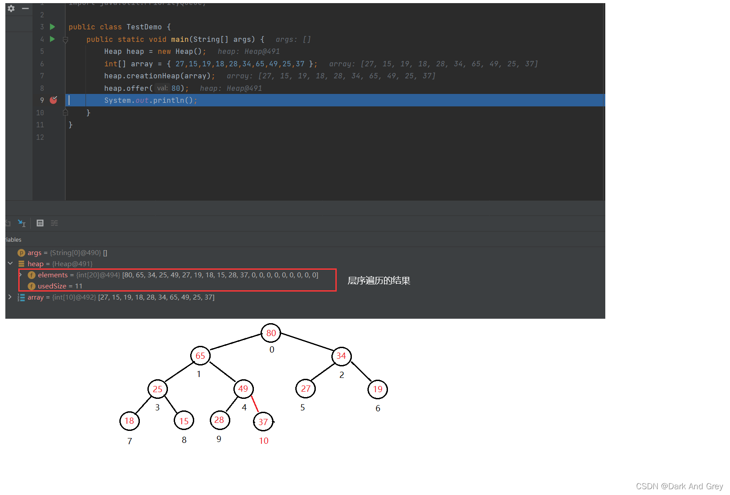Screen dimensions: 730x495
Task: Run class TestDemo from the gutter arrow
Action: coord(53,27)
